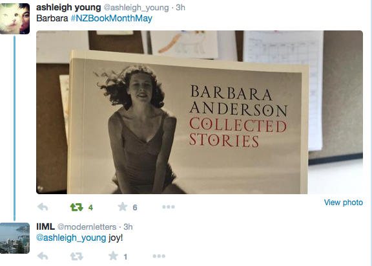Favorite ashleigh young's Barbara tweet
This screenshot has height=266, width=372.
(123, 207)
